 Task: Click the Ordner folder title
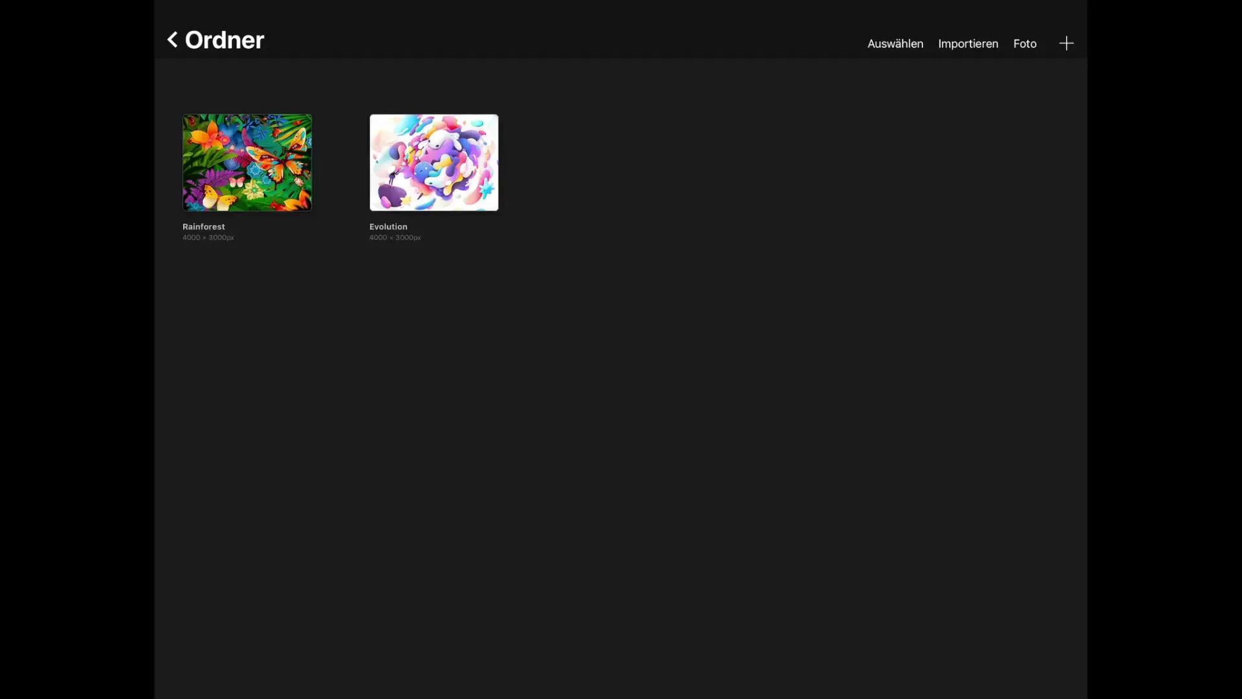coord(224,40)
